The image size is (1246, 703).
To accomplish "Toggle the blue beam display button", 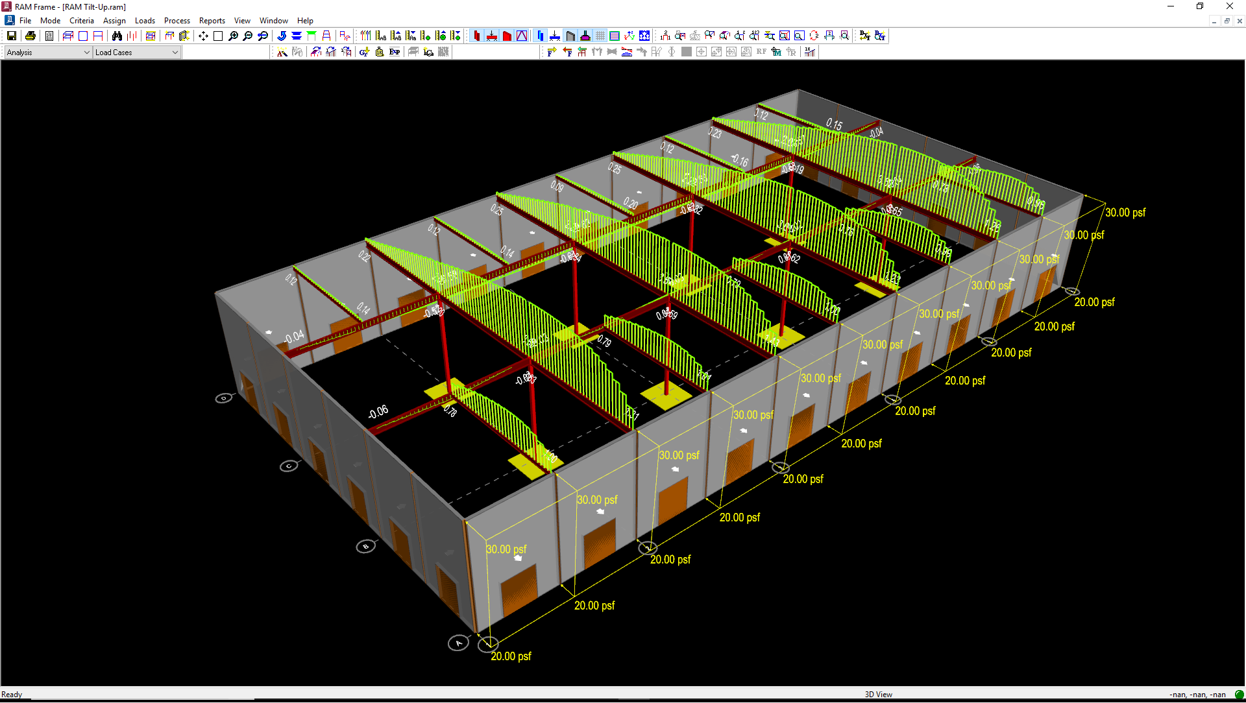I will click(x=555, y=36).
